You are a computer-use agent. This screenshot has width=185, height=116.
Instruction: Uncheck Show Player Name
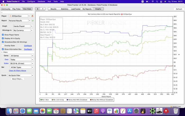(3, 35)
